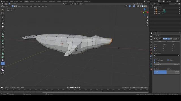Open Playback dropdown in timeline
181x101 pixels.
point(8,88)
